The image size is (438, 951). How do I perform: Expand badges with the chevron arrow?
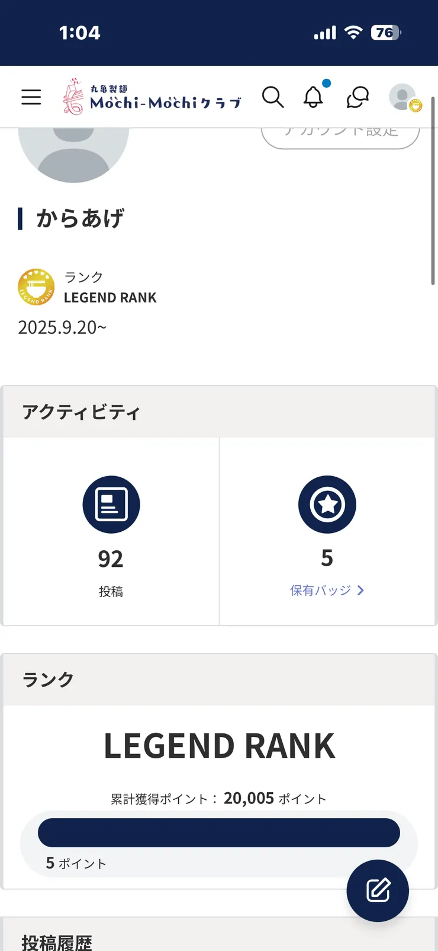click(x=361, y=591)
